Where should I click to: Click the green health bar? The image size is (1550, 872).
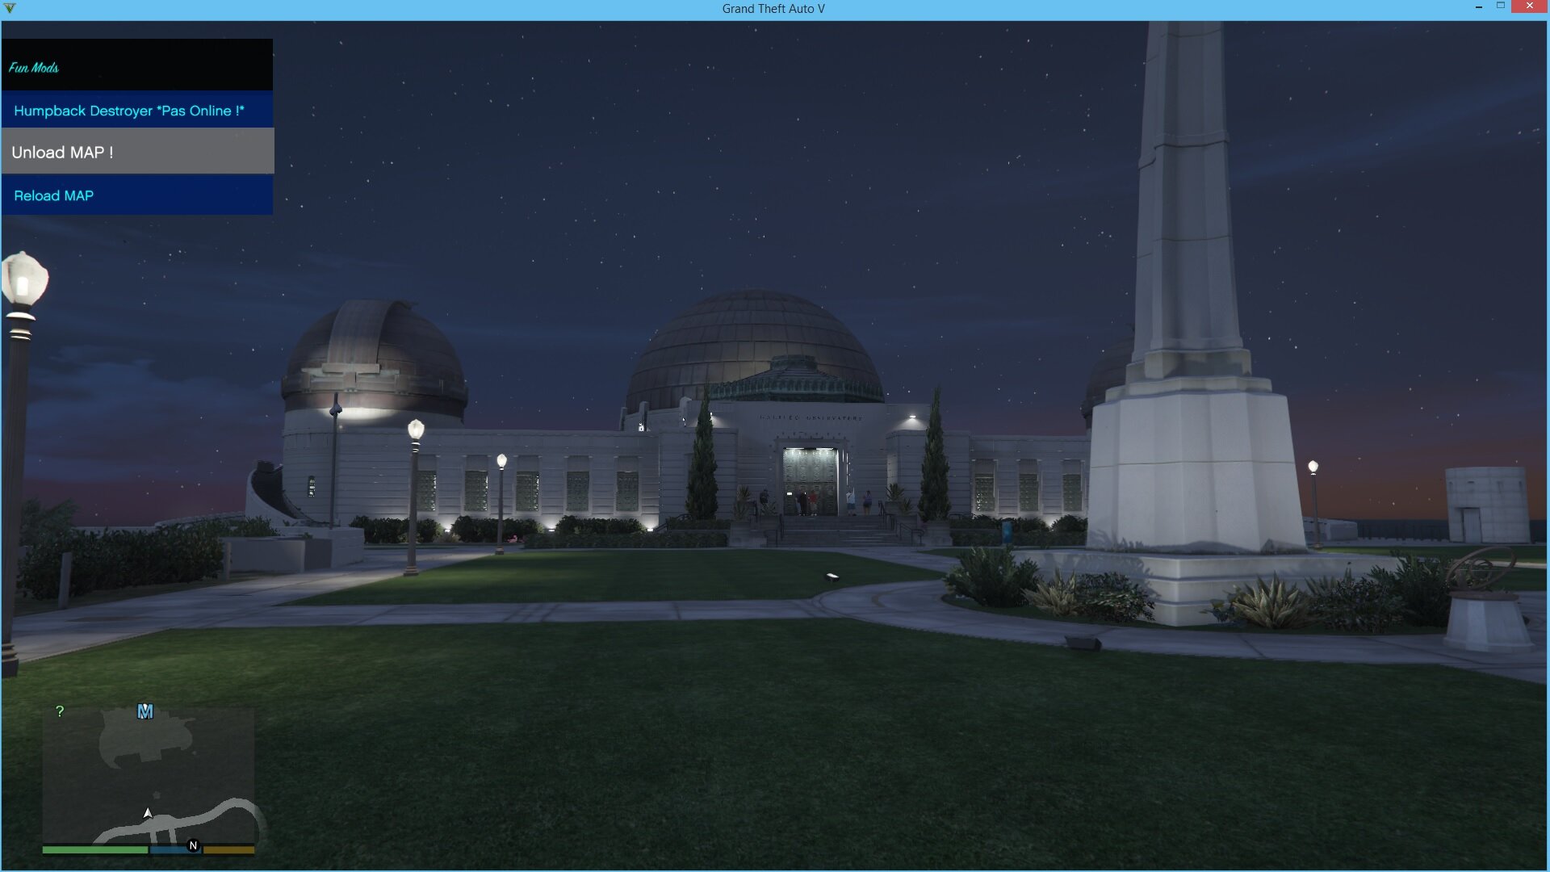click(x=94, y=849)
